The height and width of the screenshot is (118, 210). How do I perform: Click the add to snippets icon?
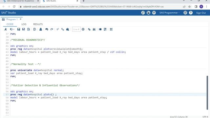[x=34, y=29]
